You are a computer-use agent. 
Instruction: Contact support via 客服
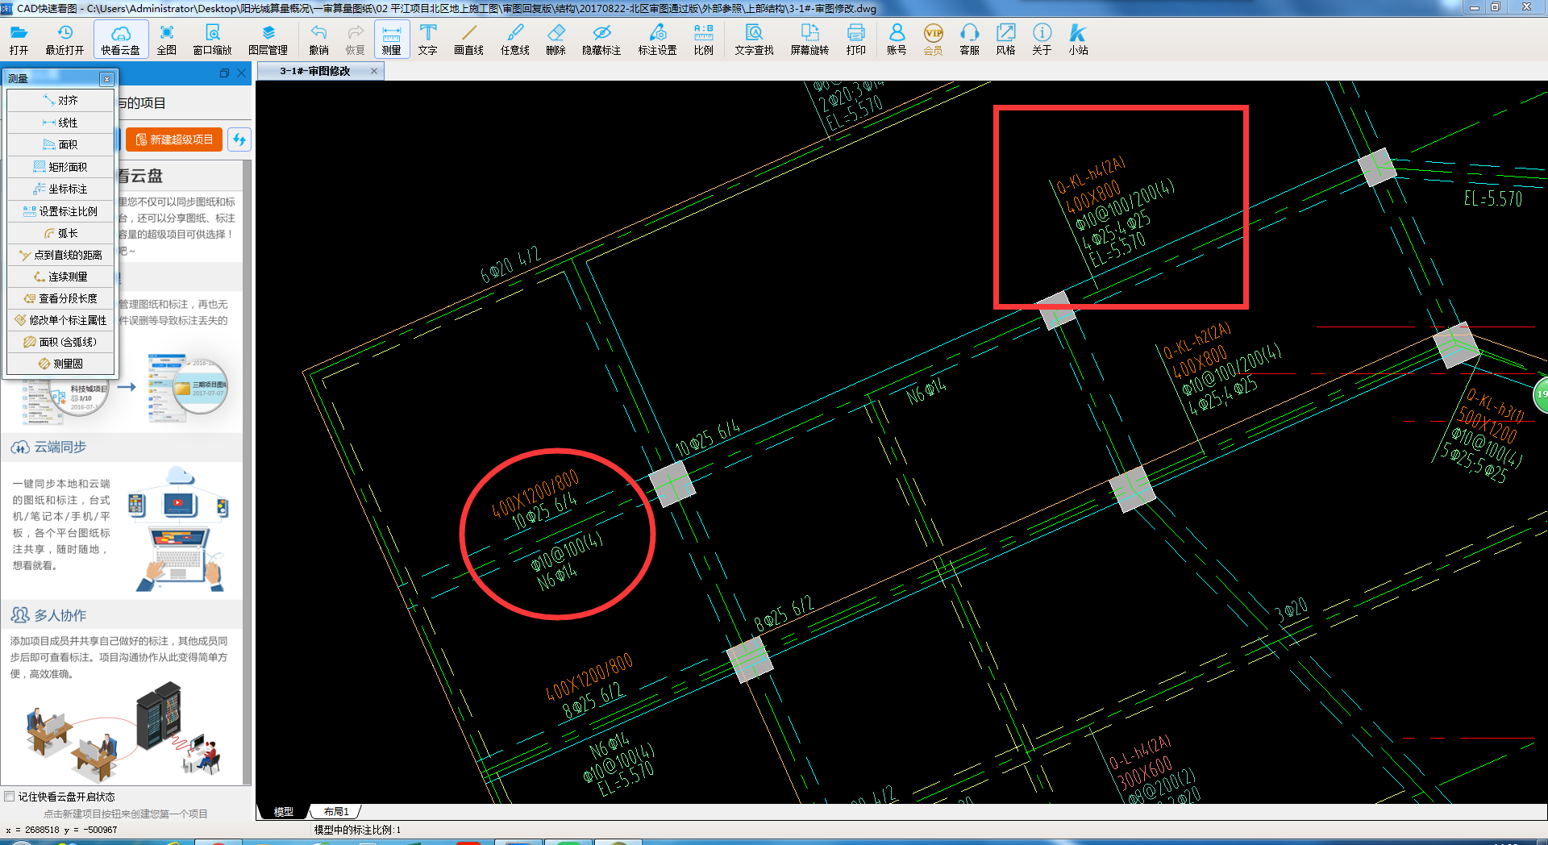970,39
